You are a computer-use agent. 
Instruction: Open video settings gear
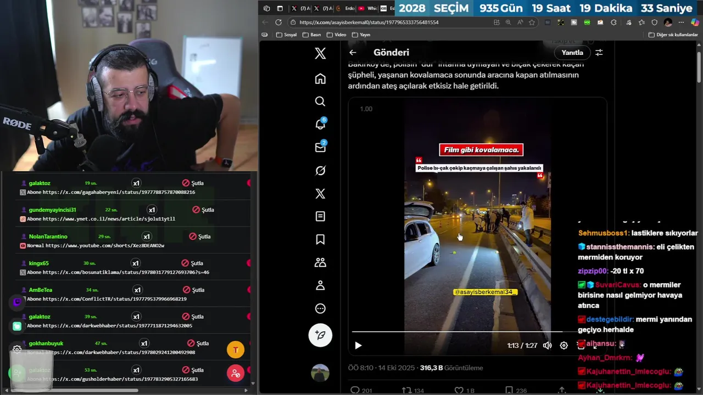[x=563, y=345]
